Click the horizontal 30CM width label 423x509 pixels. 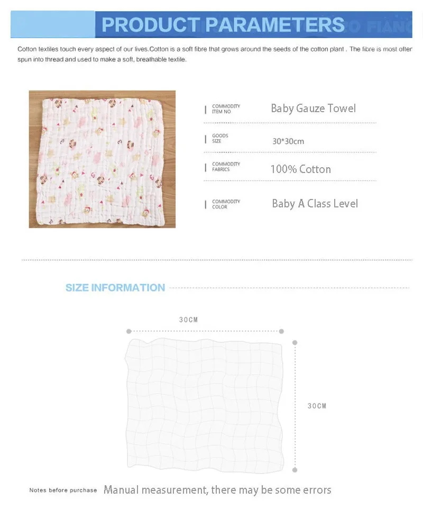188,320
